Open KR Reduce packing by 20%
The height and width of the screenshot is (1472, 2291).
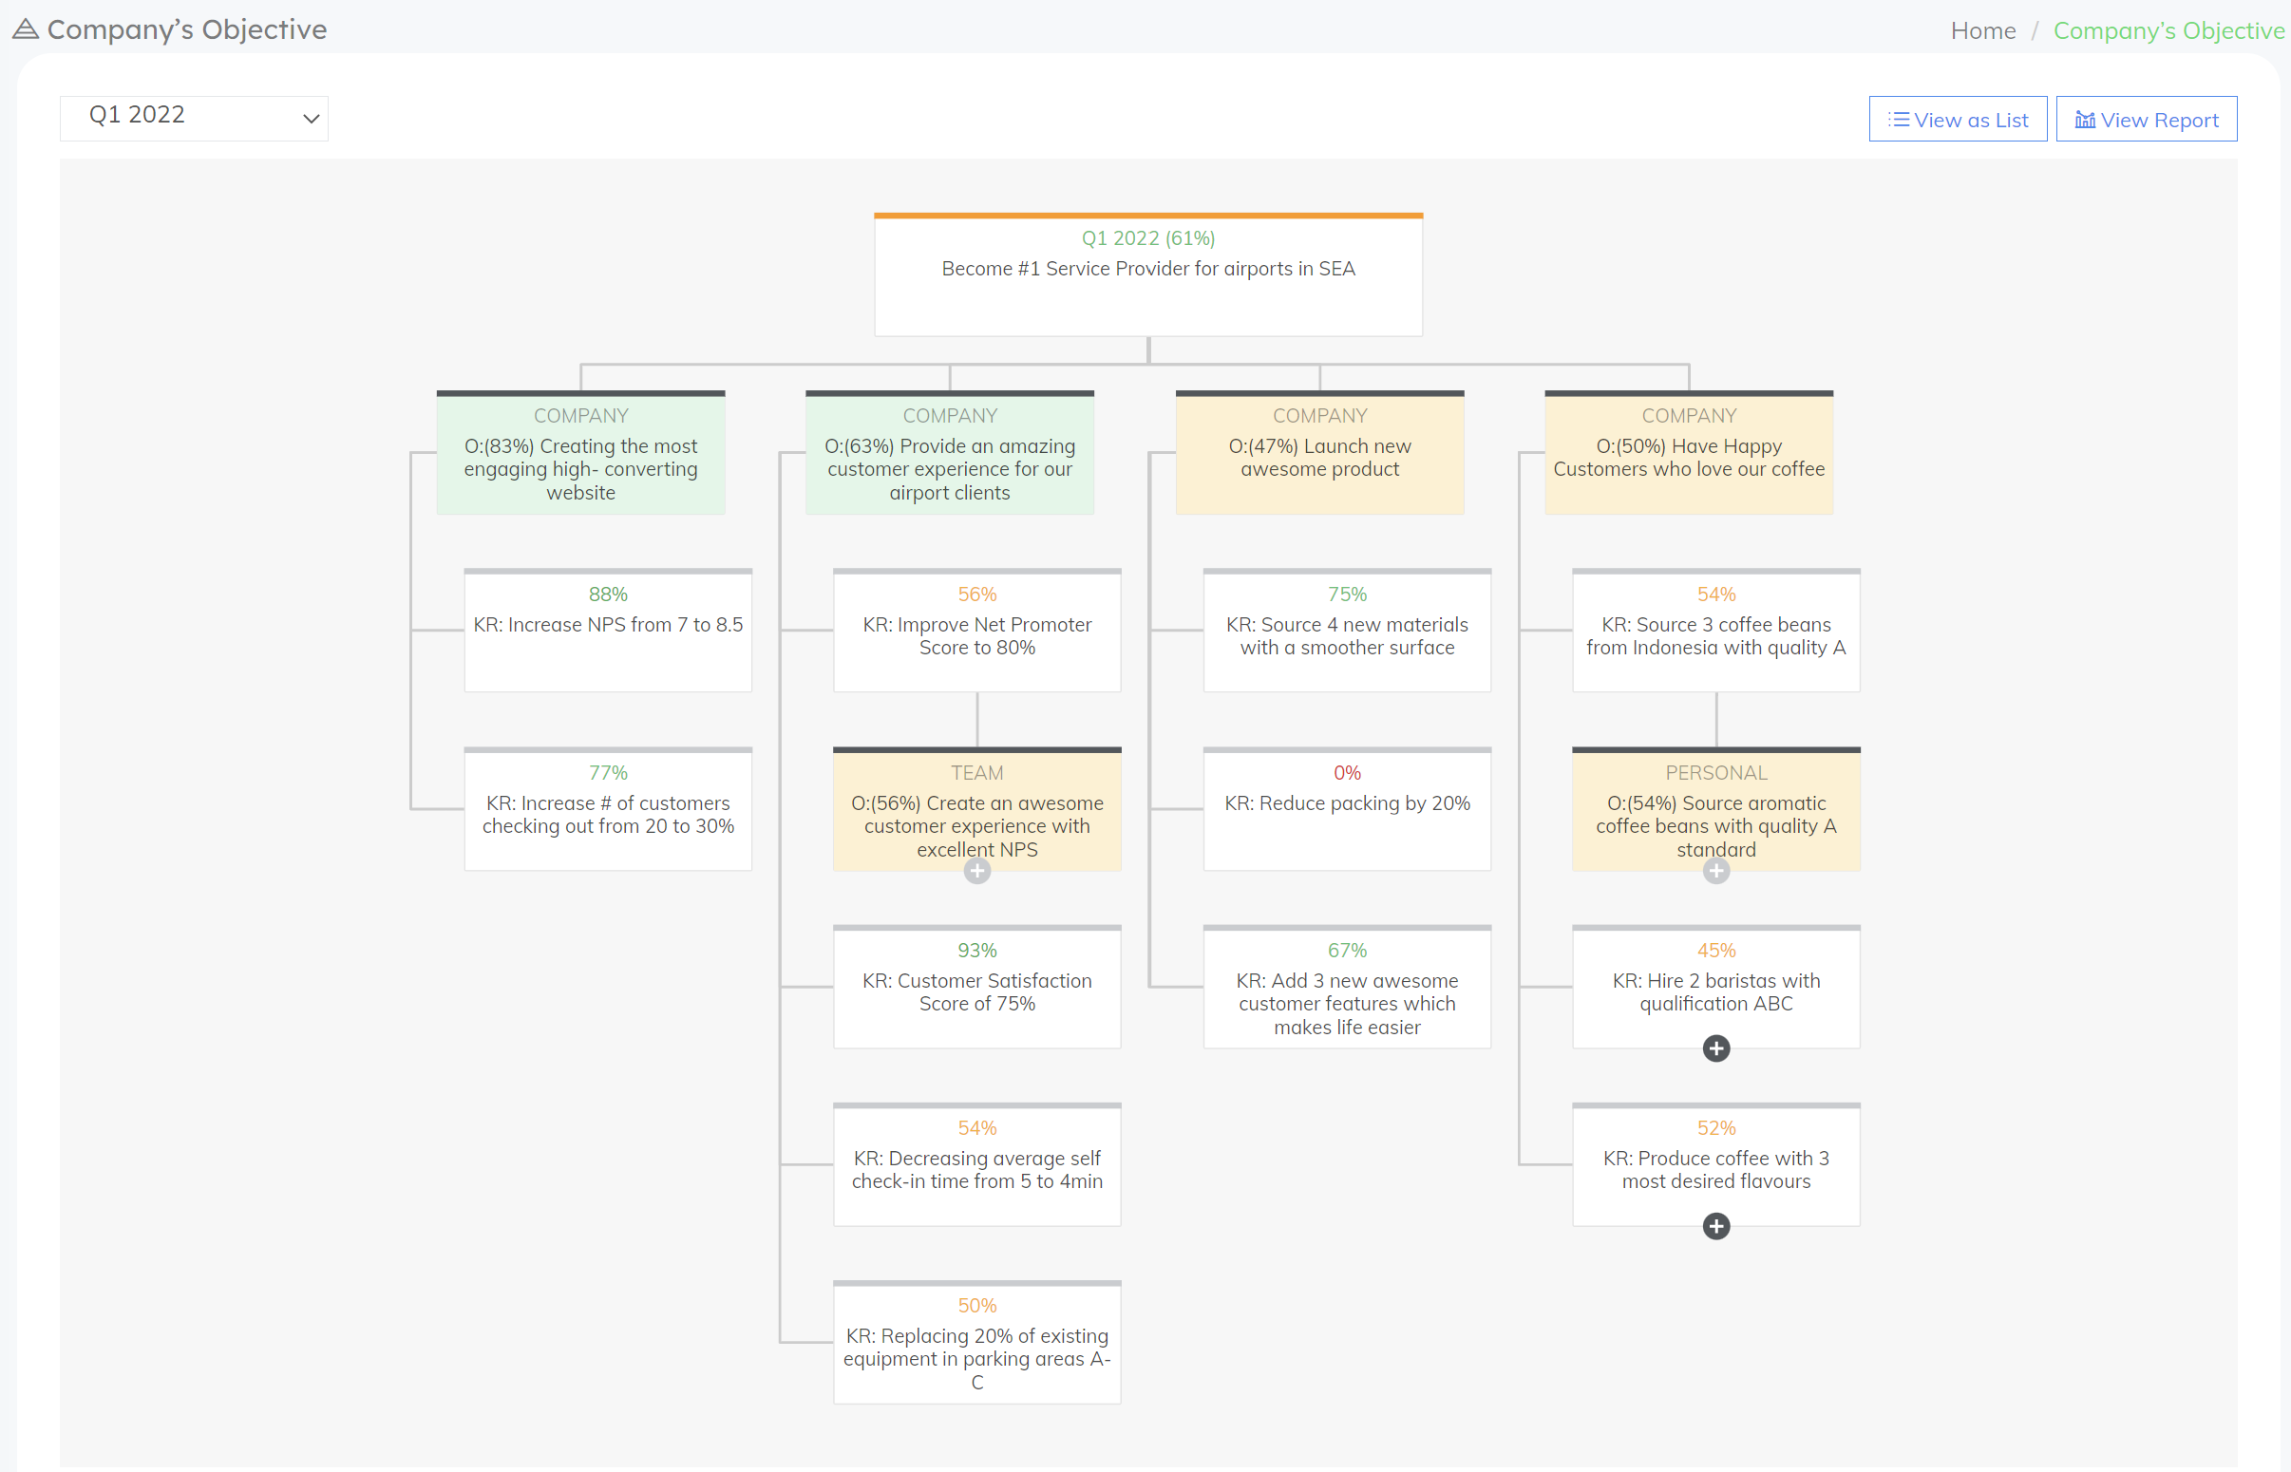[x=1347, y=808]
